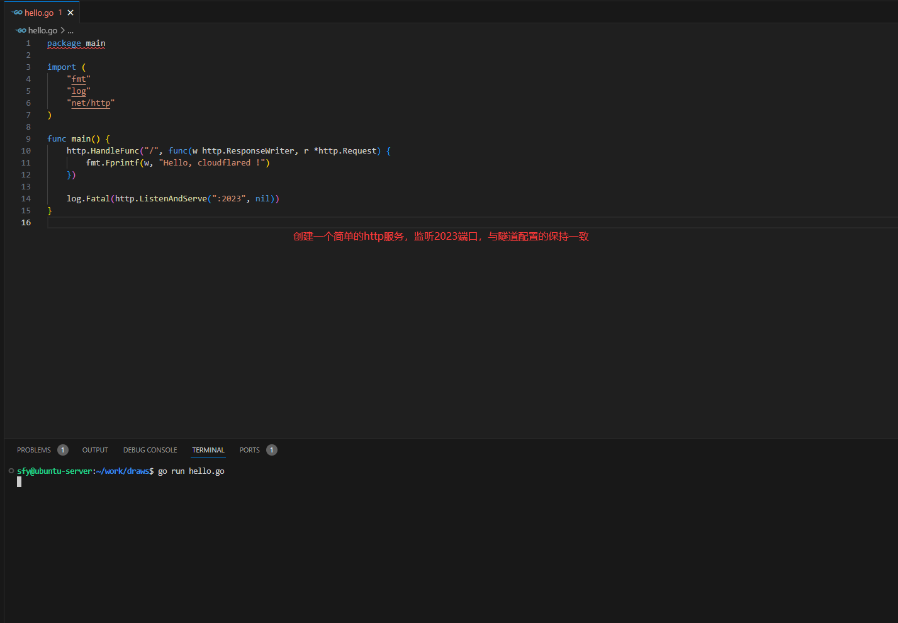Click the Go icon in the breadcrumb

[21, 30]
